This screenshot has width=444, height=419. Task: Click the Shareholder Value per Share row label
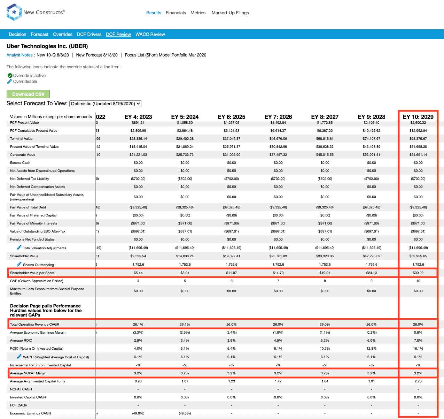(x=32, y=273)
